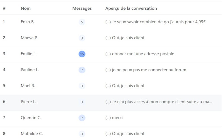Open Pierre L.'s account access conversation preview
This screenshot has width=223, height=139.
point(159,102)
